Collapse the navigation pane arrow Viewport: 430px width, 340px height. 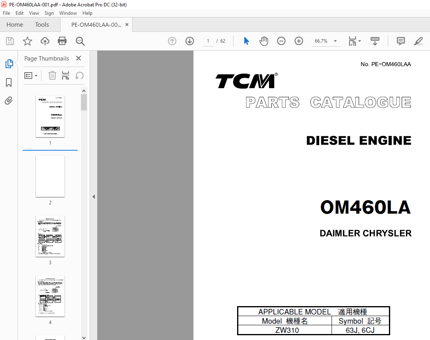point(94,197)
